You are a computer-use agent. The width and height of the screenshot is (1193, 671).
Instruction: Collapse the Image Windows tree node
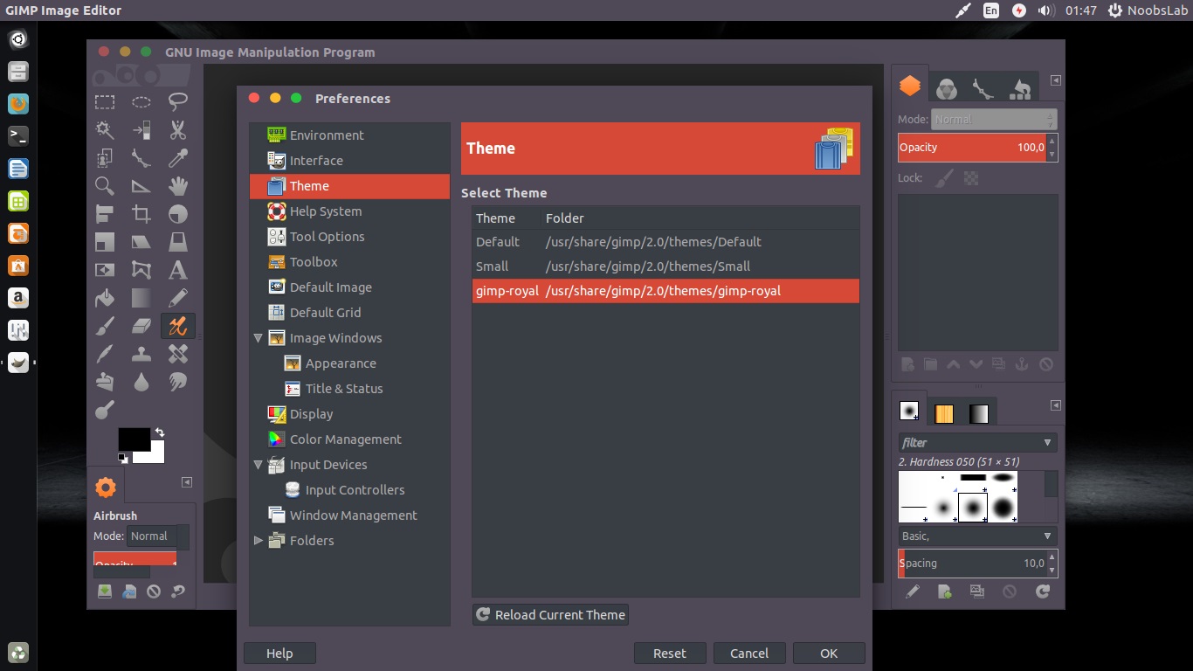(259, 338)
